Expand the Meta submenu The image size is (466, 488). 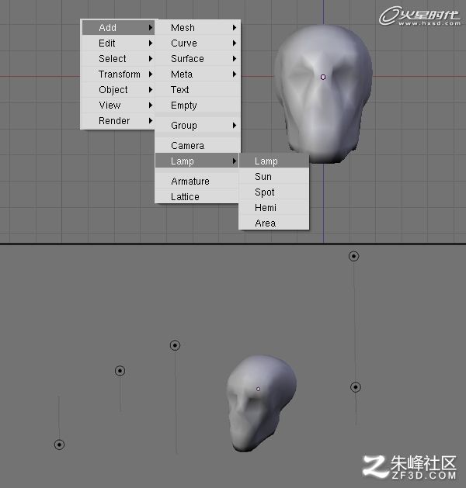197,74
